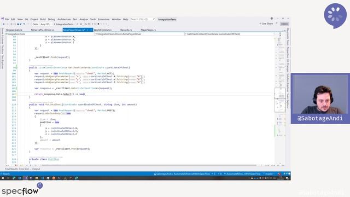Switch to the WorldContext.cs tab

[103, 30]
